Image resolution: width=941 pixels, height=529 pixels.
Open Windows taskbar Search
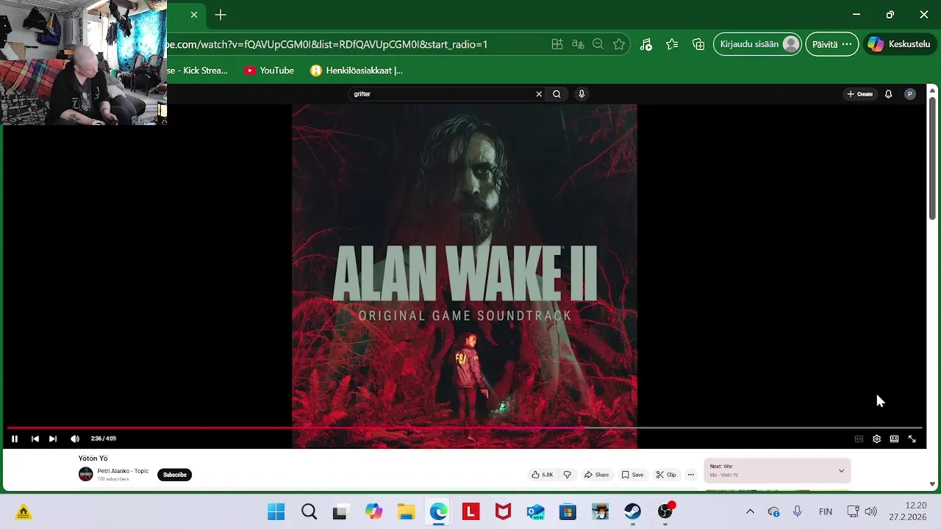309,511
